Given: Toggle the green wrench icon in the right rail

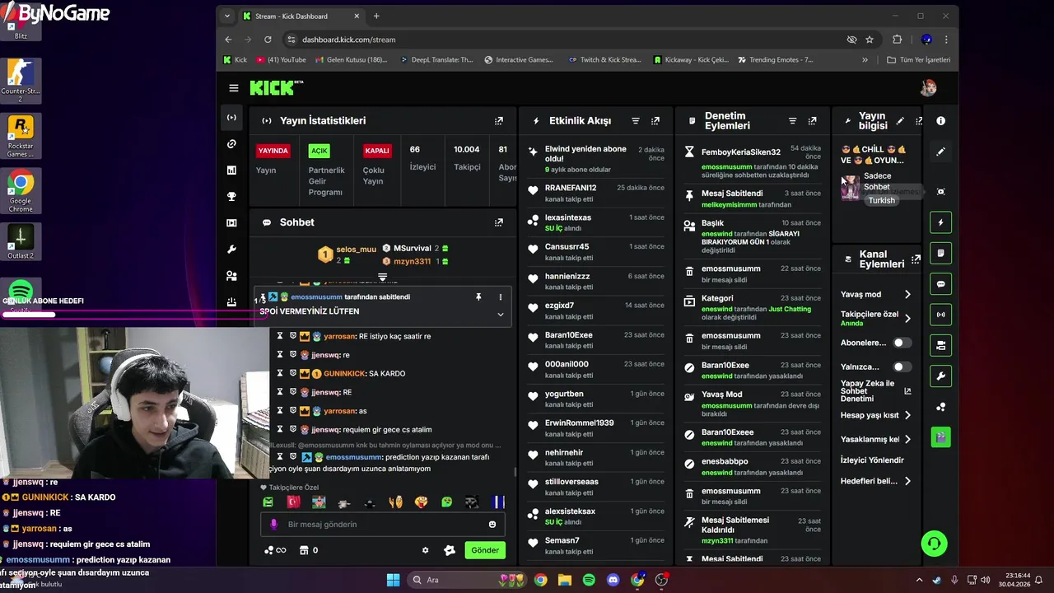Looking at the screenshot, I should click(x=940, y=376).
